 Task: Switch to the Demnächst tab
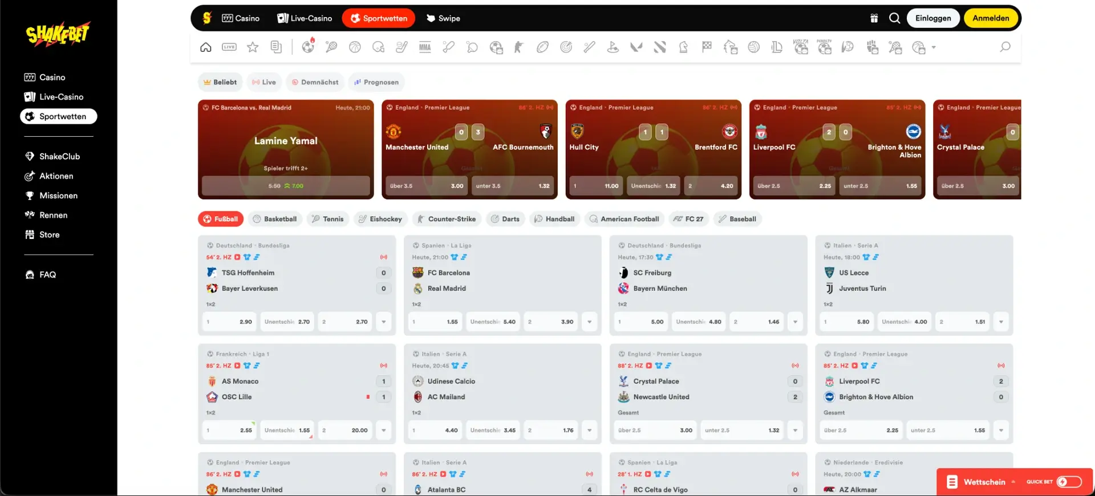tap(315, 82)
